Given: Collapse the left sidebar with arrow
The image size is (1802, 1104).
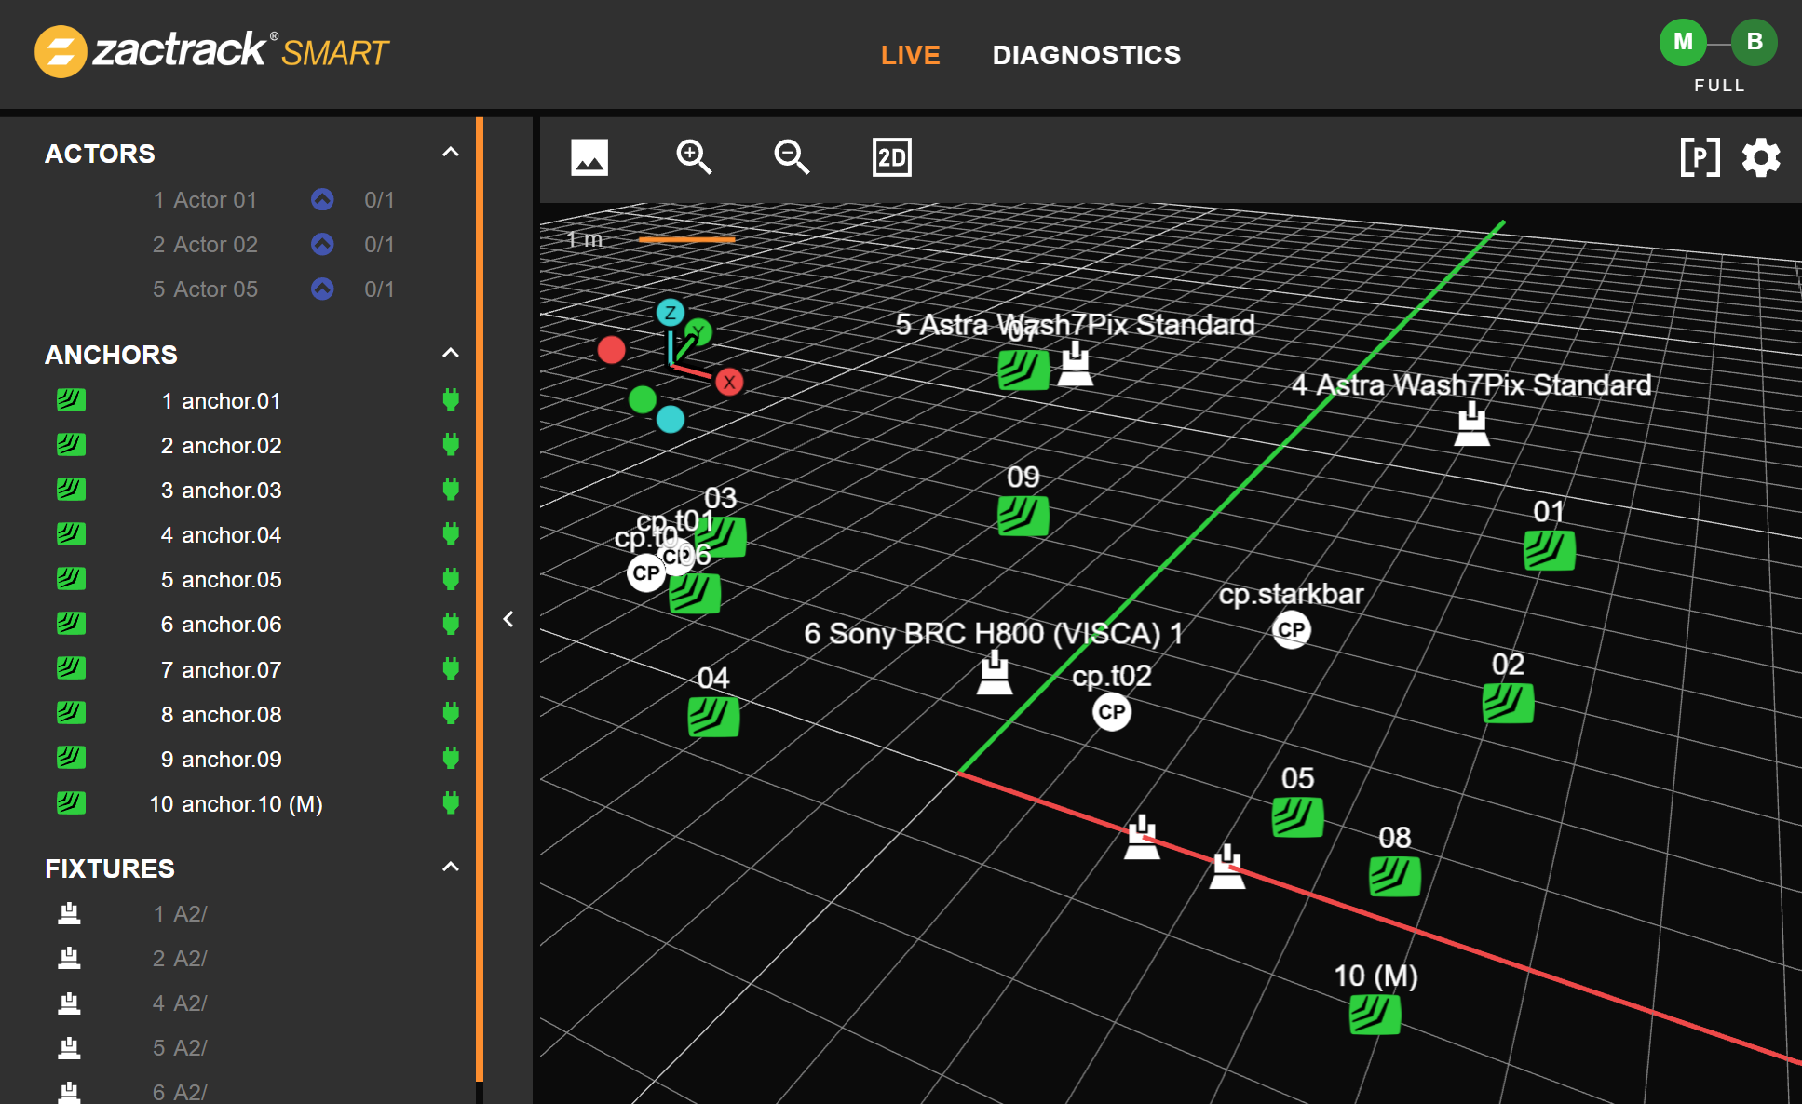Looking at the screenshot, I should point(508,619).
